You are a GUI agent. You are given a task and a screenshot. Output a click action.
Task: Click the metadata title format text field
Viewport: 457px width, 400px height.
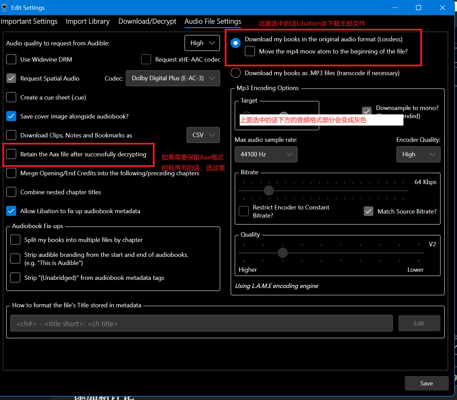click(x=201, y=324)
